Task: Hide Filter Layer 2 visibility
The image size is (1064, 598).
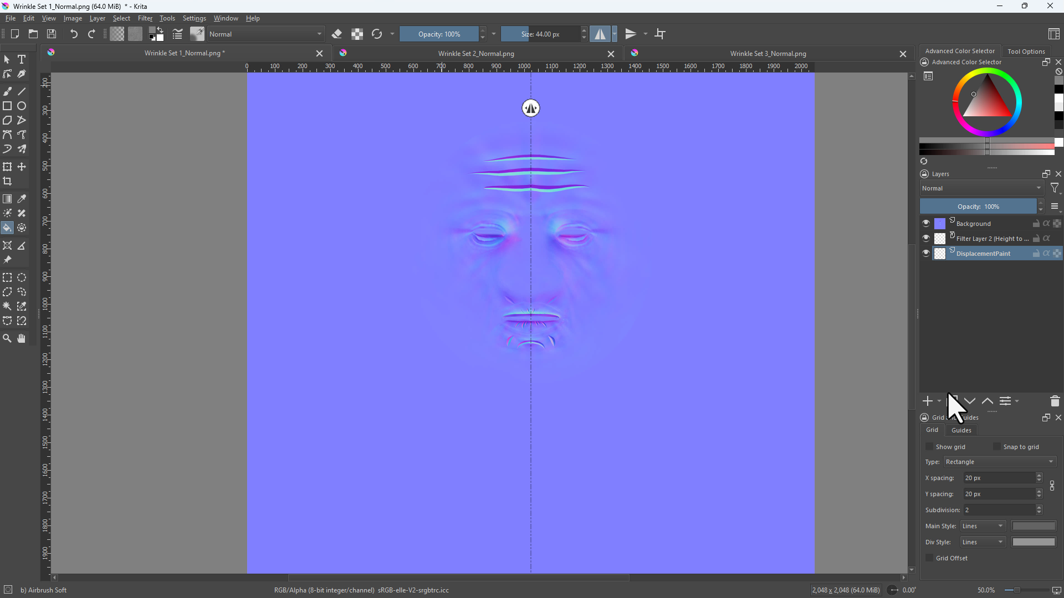Action: 926,238
